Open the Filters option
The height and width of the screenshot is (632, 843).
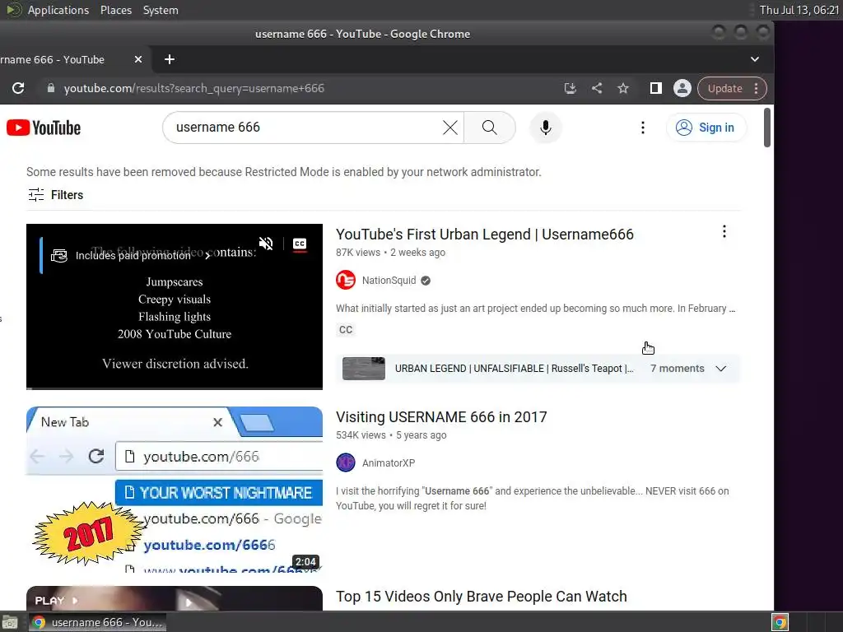click(55, 195)
